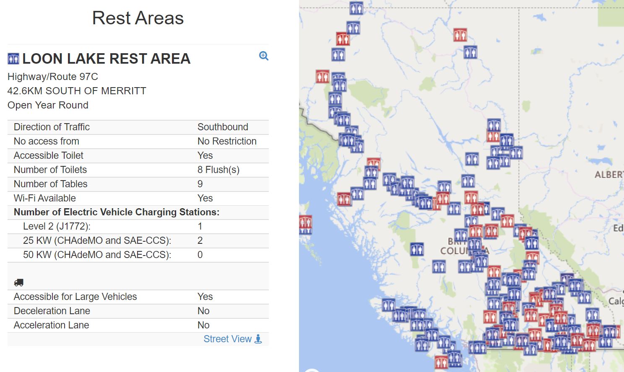Click the 'No access from' label
This screenshot has width=624, height=372.
(x=47, y=141)
